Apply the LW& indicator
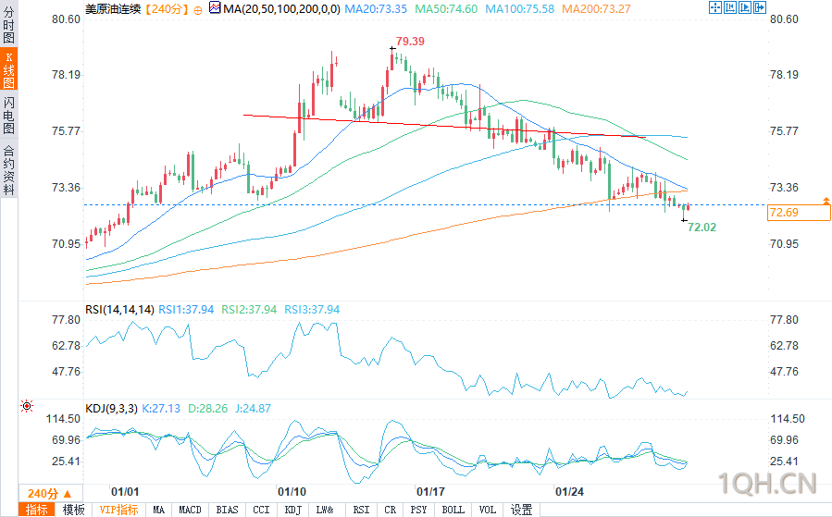The height and width of the screenshot is (517, 832). (x=325, y=510)
